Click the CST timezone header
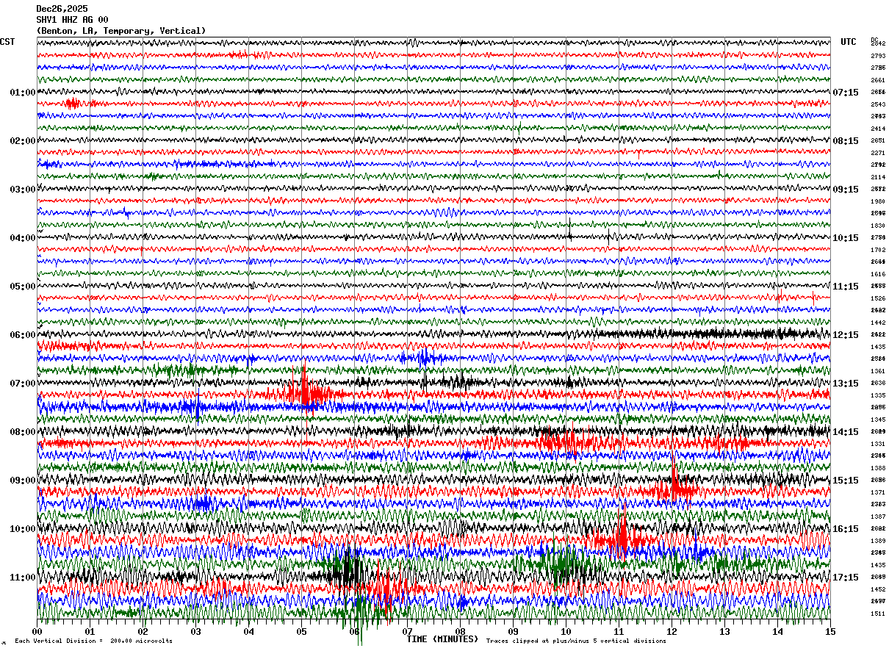Viewport: 889px width, 651px height. click(x=7, y=42)
